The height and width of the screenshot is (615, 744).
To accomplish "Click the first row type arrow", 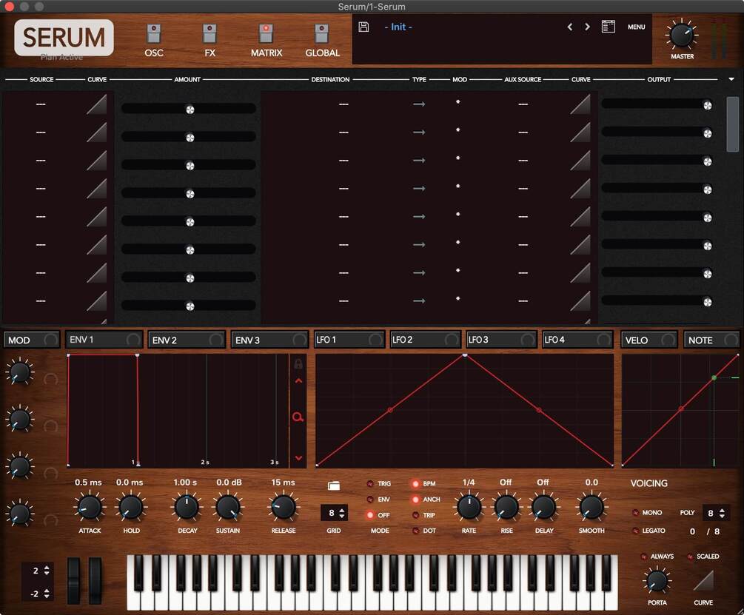I will tap(419, 104).
